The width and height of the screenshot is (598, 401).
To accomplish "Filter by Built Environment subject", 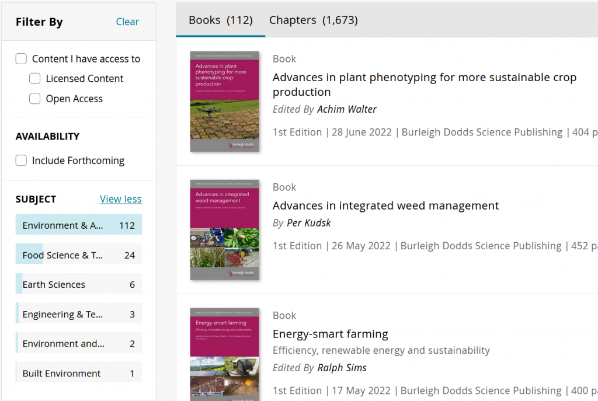I will pos(79,373).
